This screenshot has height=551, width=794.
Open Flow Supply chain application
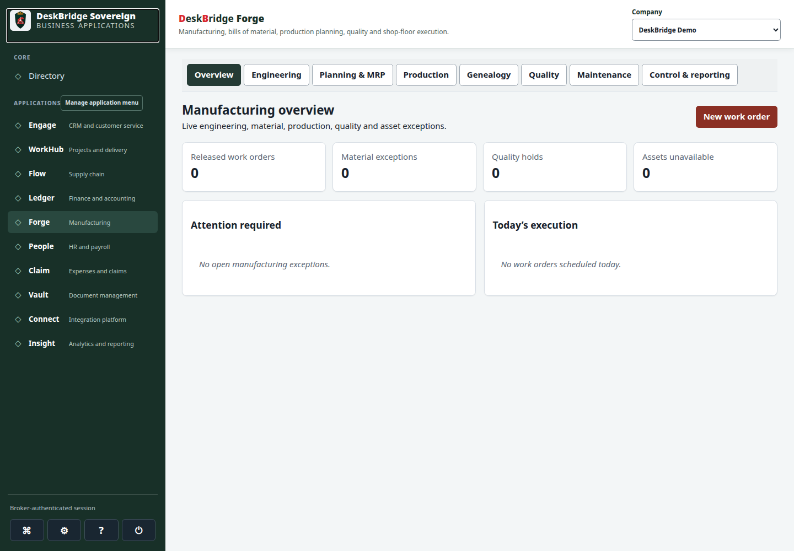coord(83,174)
